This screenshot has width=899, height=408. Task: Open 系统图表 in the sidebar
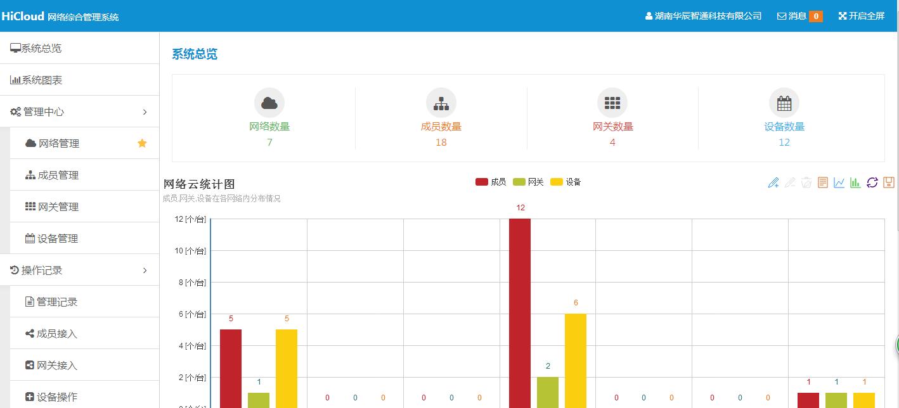[x=42, y=80]
